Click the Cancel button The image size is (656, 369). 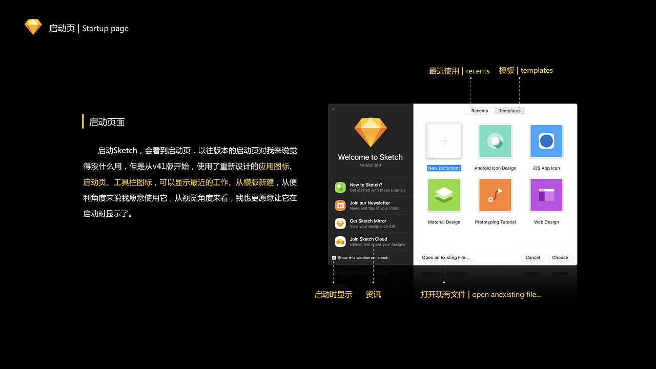tap(532, 257)
